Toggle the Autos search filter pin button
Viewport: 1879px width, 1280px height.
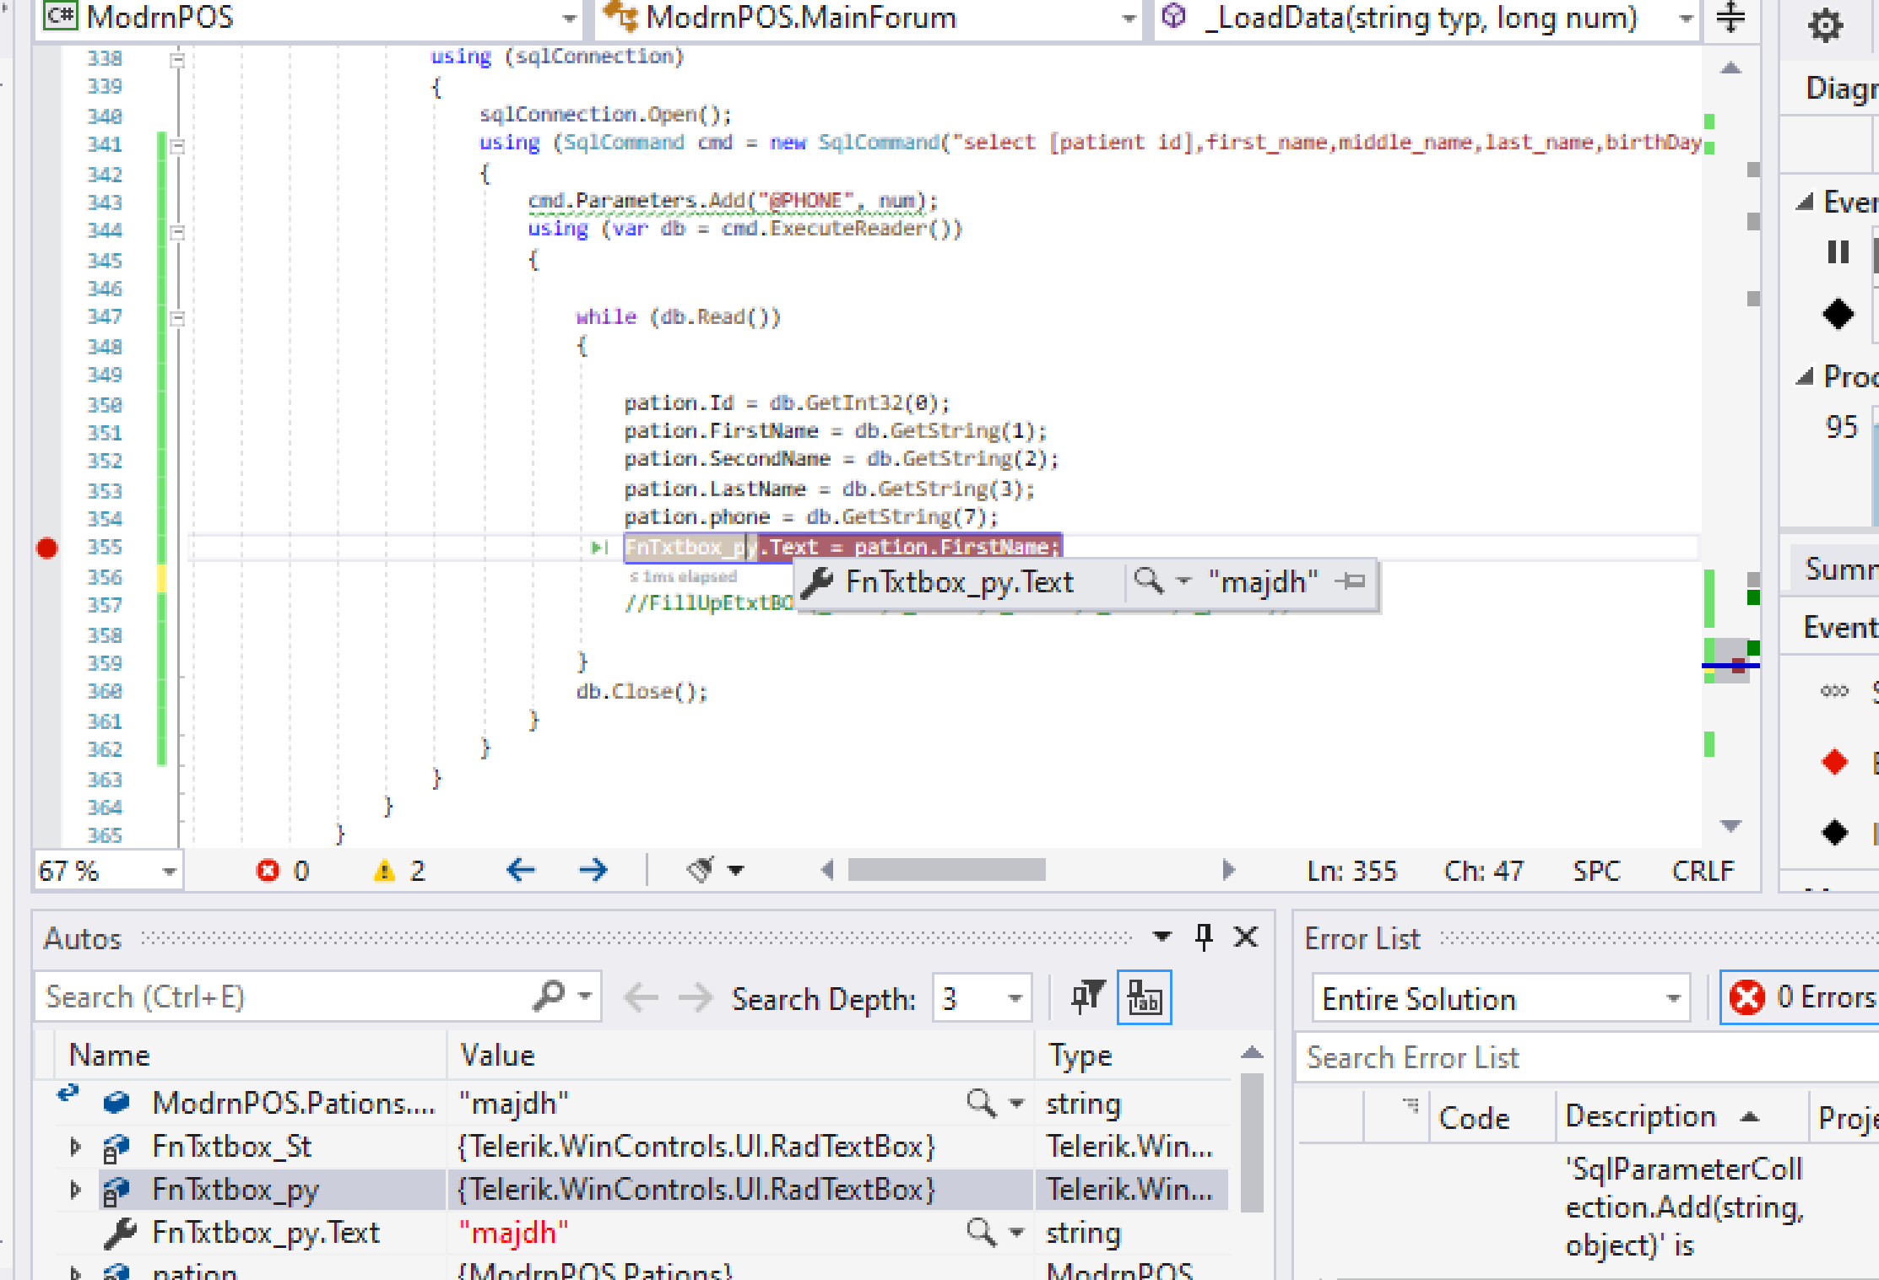1087,998
